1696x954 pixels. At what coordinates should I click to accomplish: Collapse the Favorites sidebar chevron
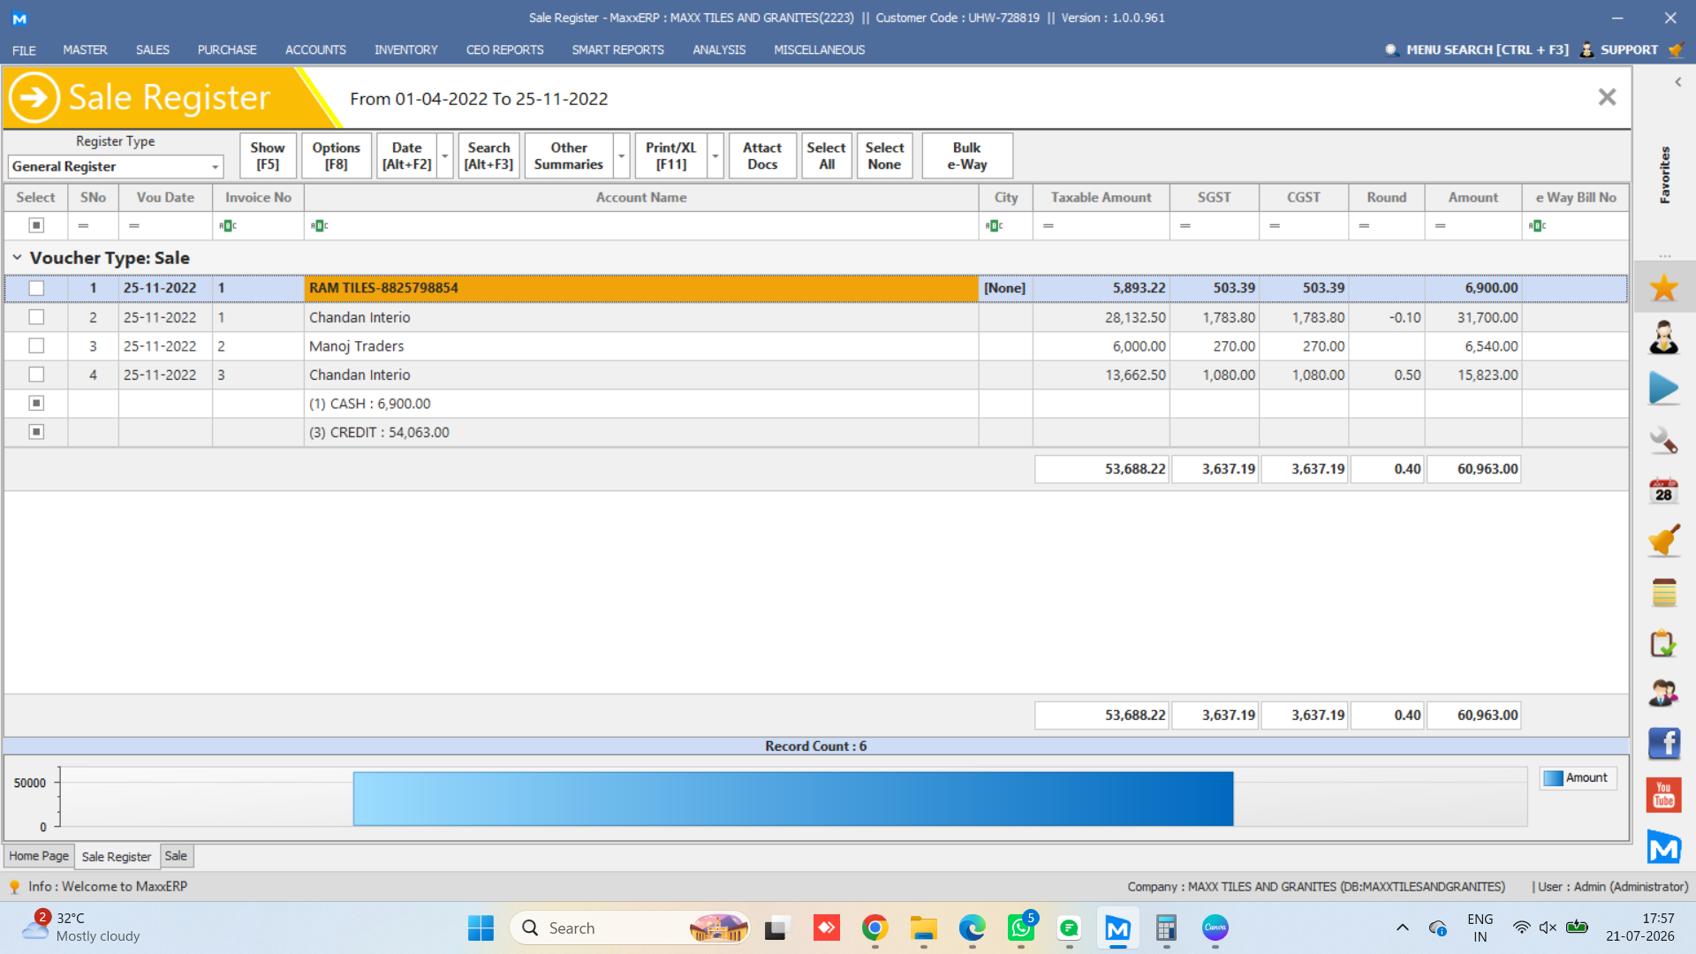click(x=1677, y=82)
